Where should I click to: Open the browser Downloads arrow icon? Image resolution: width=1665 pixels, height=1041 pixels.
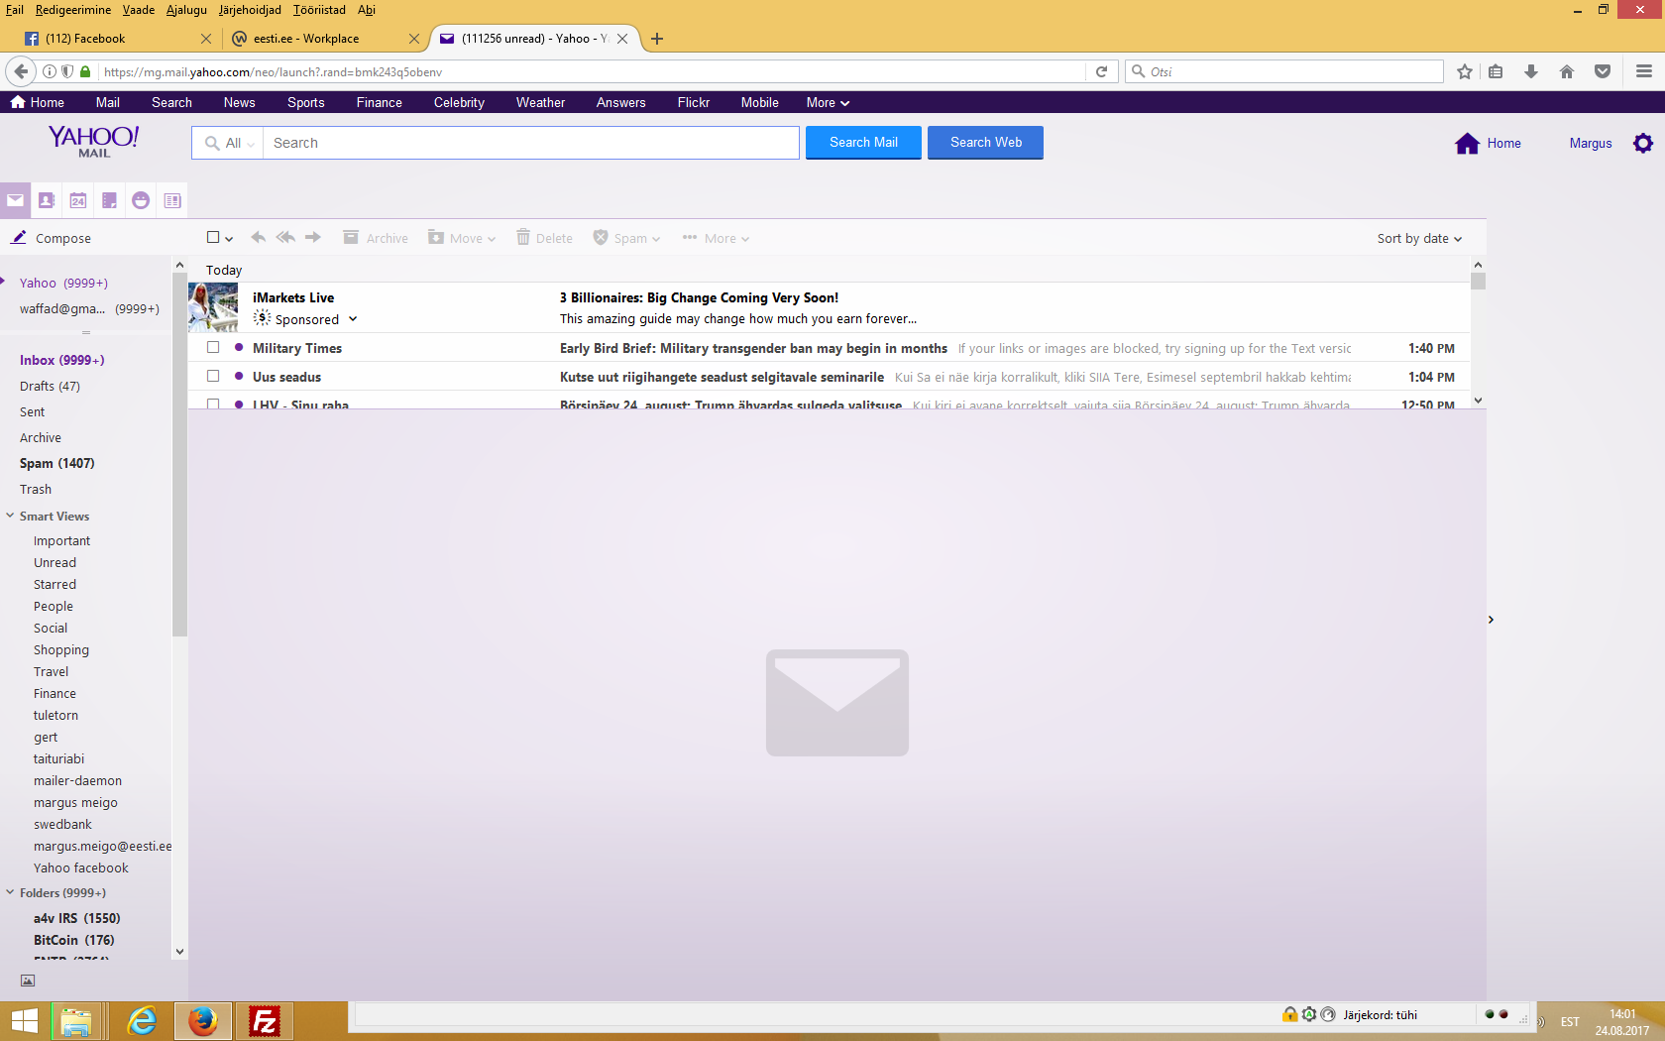(1531, 71)
